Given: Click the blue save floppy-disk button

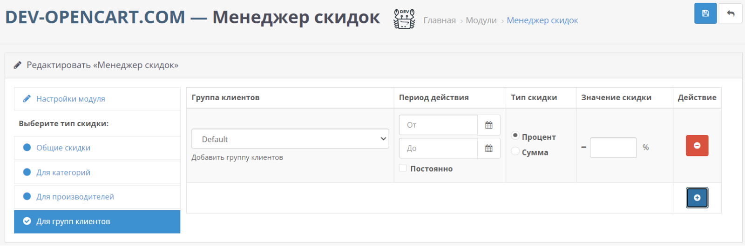Looking at the screenshot, I should point(705,13).
